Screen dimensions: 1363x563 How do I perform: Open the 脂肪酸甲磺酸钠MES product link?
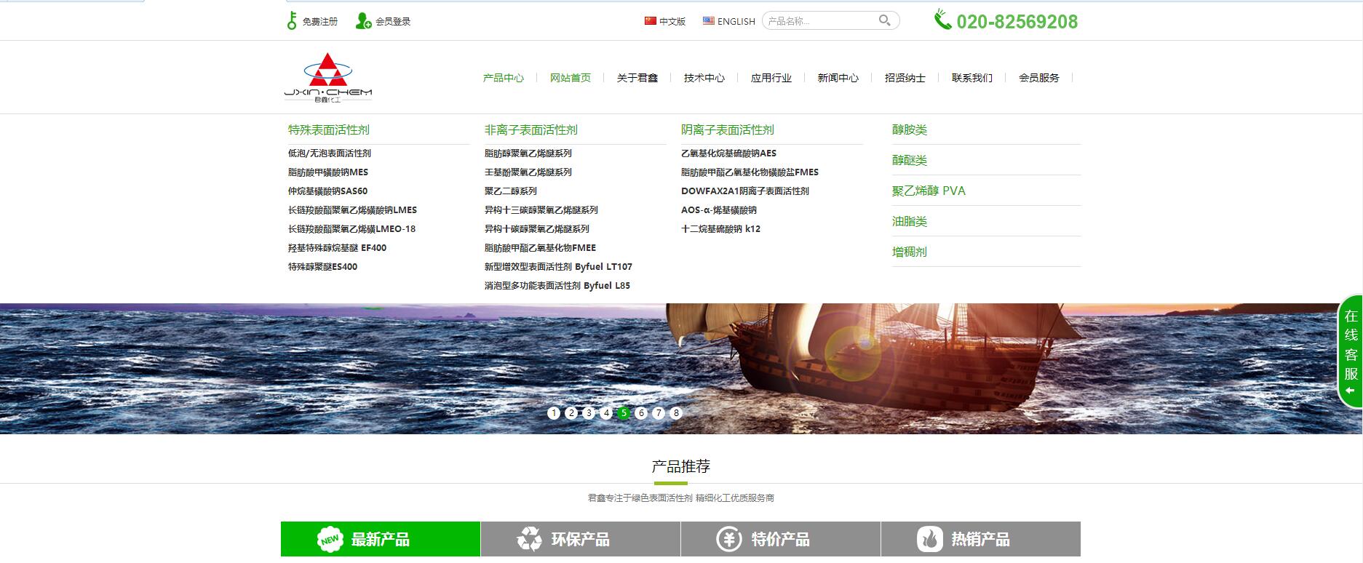point(328,172)
